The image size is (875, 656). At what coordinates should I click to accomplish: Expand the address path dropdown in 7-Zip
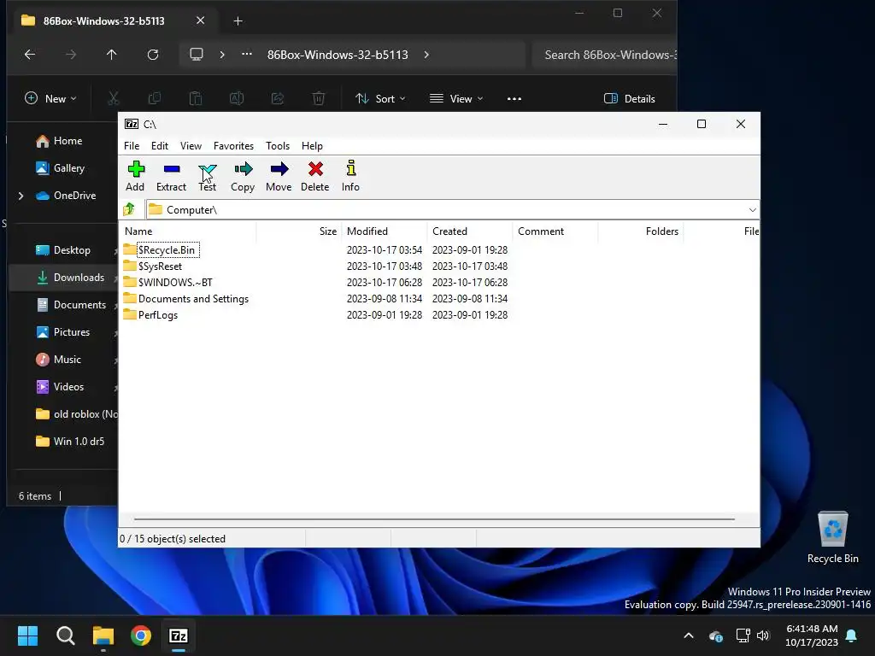click(x=752, y=210)
